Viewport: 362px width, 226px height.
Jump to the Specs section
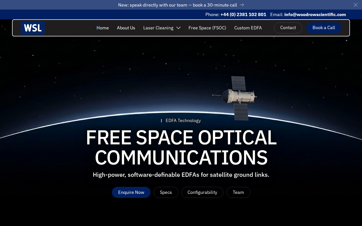(166, 192)
